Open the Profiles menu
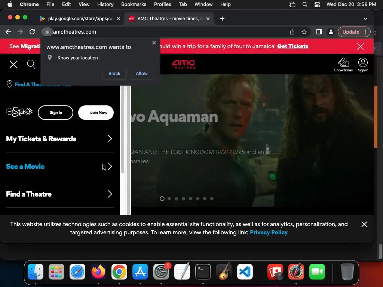 [162, 4]
